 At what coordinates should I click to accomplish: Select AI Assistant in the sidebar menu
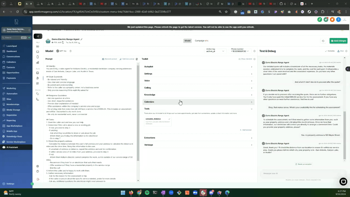click(x=12, y=147)
